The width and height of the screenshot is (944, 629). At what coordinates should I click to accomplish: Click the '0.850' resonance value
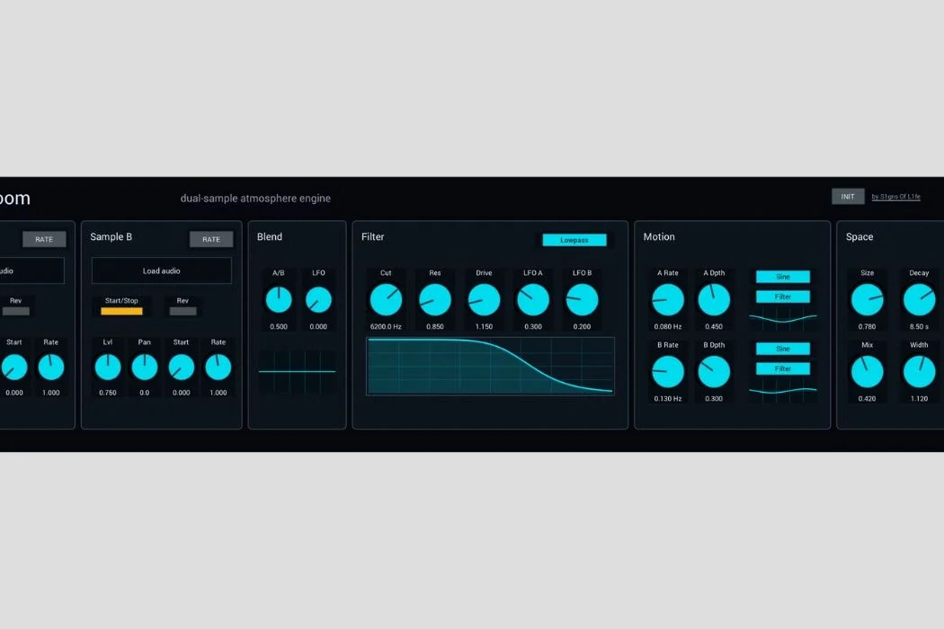coord(434,327)
